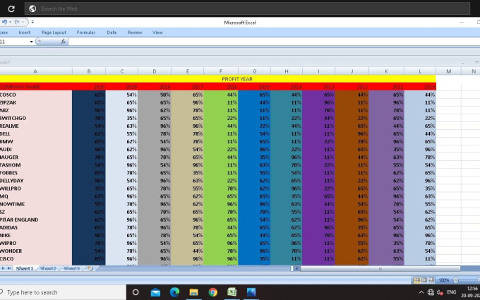This screenshot has height=300, width=480.
Task: Click the zoom out minus button
Action: (455, 280)
